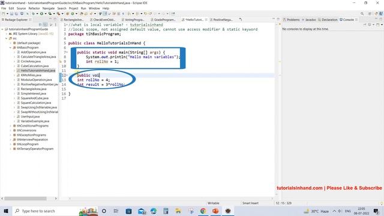The width and height of the screenshot is (384, 216).
Task: Open Package Explorer view menu dots
Action: tap(56, 25)
